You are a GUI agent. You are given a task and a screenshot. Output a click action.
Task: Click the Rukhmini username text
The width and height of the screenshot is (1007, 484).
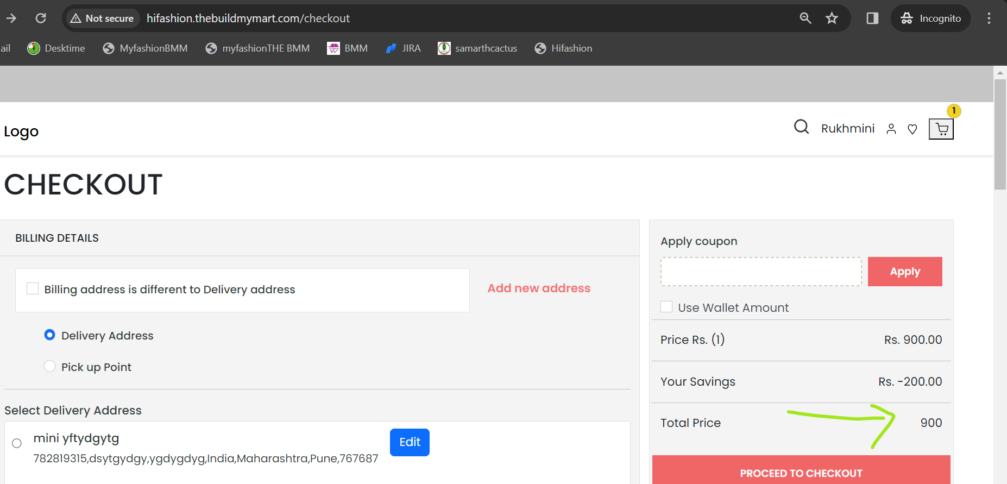pyautogui.click(x=848, y=129)
